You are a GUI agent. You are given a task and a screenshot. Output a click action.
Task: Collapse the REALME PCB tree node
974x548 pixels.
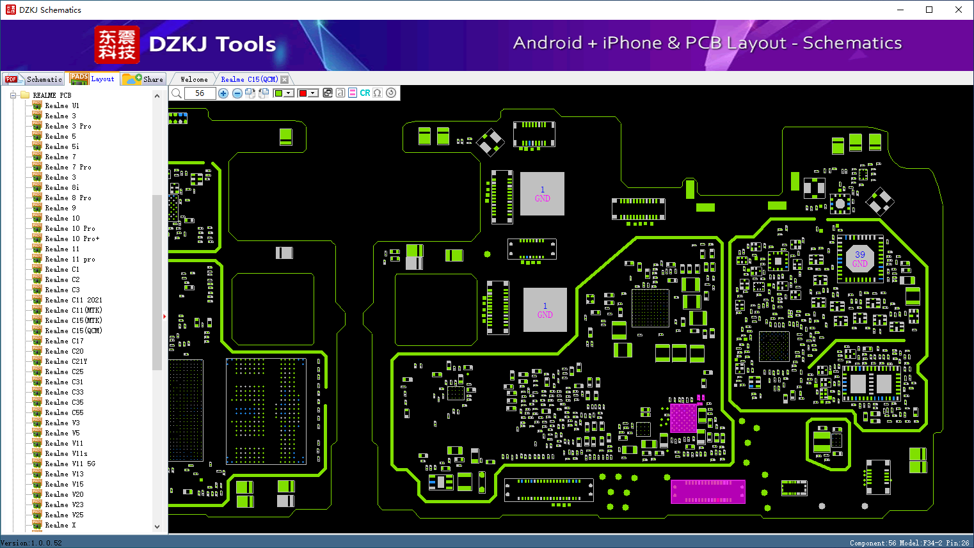tap(13, 95)
